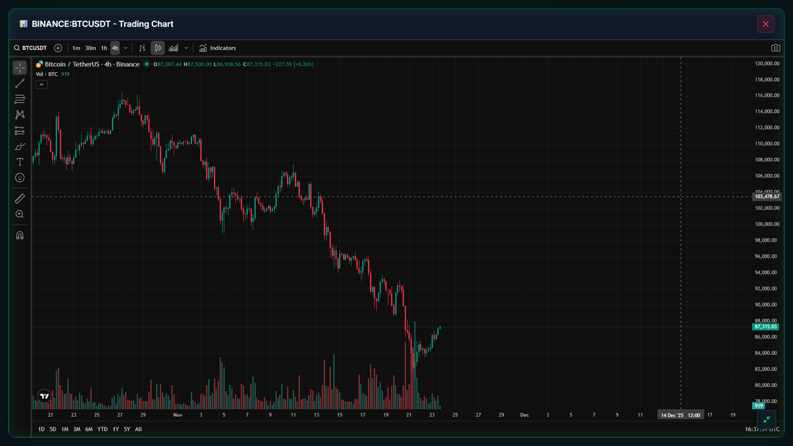
Task: Select the XABCD pattern tool
Action: point(19,114)
